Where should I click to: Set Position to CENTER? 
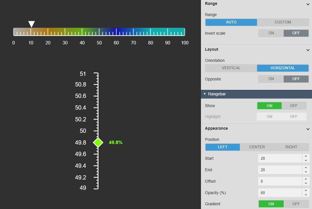pyautogui.click(x=257, y=147)
